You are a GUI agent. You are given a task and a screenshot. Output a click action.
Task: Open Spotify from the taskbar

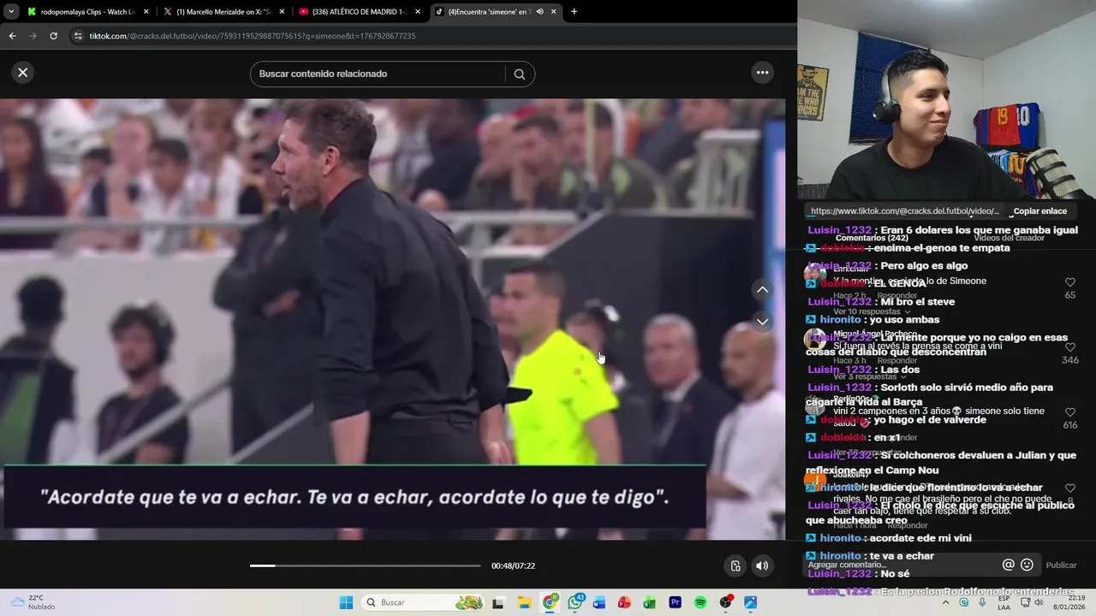coord(700,602)
